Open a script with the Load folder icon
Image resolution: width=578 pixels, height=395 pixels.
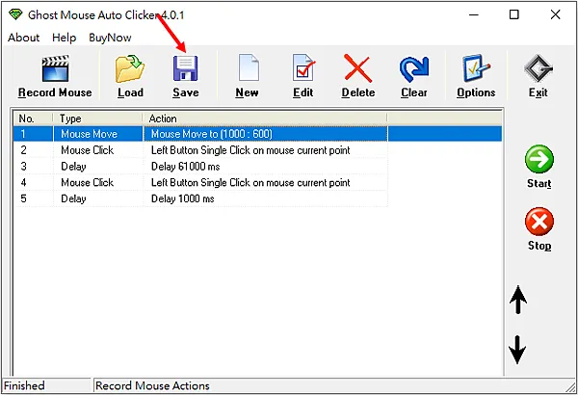pos(130,69)
